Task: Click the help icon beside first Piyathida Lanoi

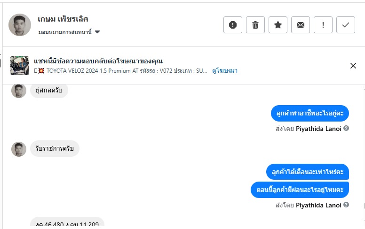Action: click(346, 128)
